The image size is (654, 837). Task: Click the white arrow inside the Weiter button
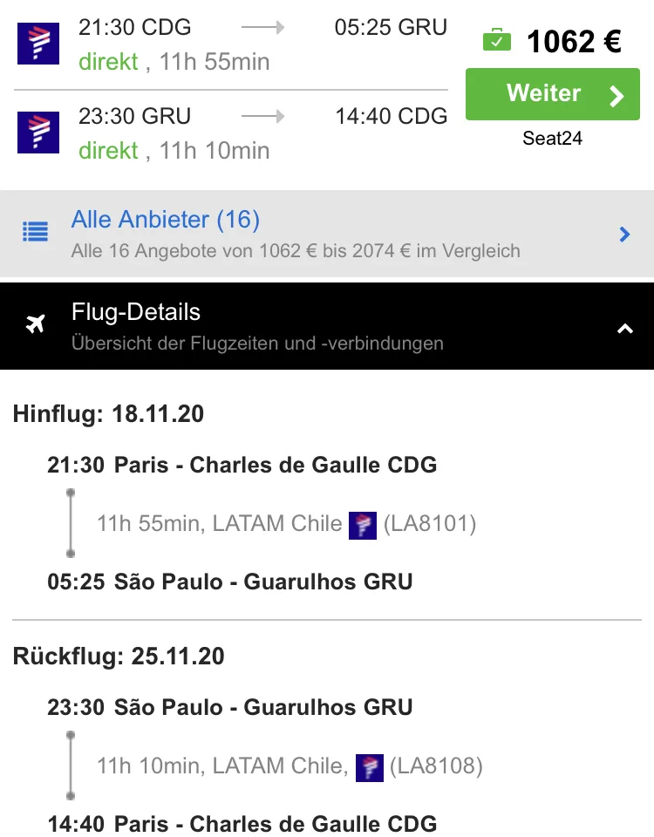(x=617, y=96)
